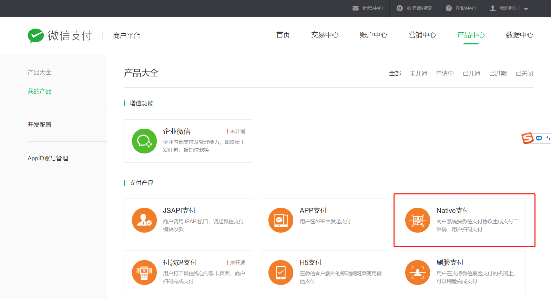Open AppID账号管理 in the sidebar
551x299 pixels.
click(x=48, y=158)
